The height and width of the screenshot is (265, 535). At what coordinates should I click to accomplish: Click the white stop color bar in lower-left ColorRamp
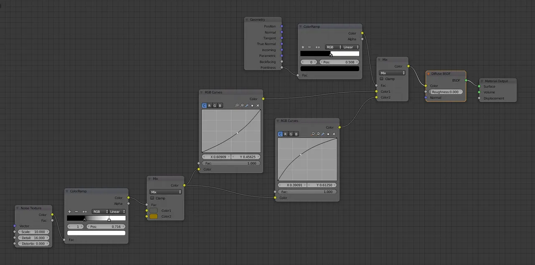[96, 233]
